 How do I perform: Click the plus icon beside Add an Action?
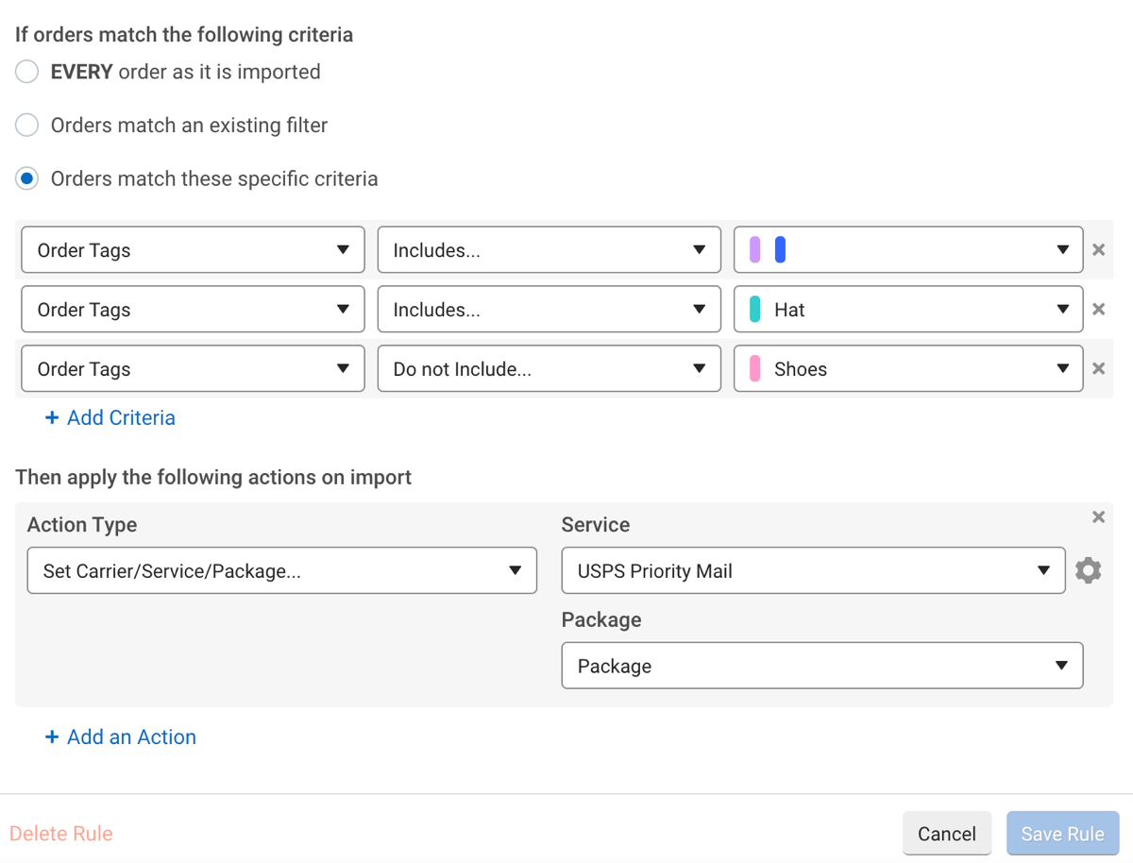(52, 737)
